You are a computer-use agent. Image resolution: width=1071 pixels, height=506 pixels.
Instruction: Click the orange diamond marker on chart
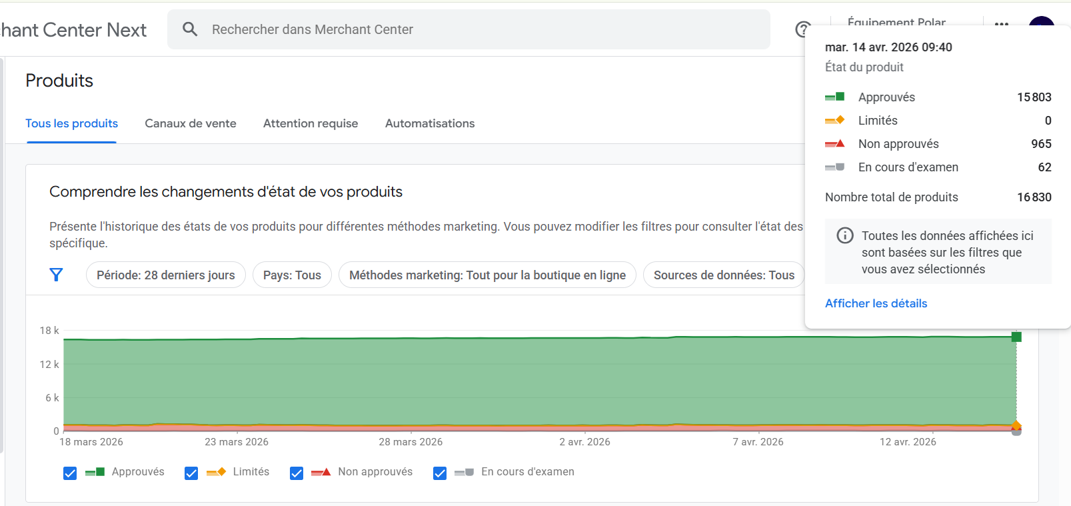(x=1016, y=425)
